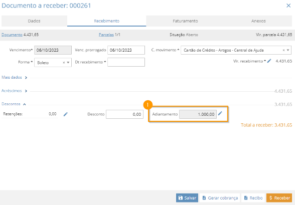Open the Parcelas link

pos(106,35)
